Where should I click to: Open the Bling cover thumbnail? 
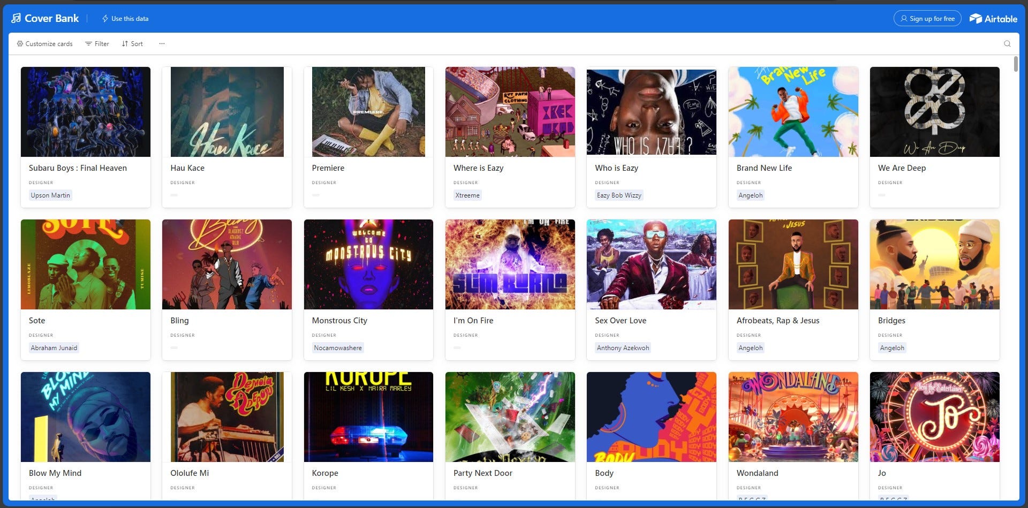click(x=227, y=264)
